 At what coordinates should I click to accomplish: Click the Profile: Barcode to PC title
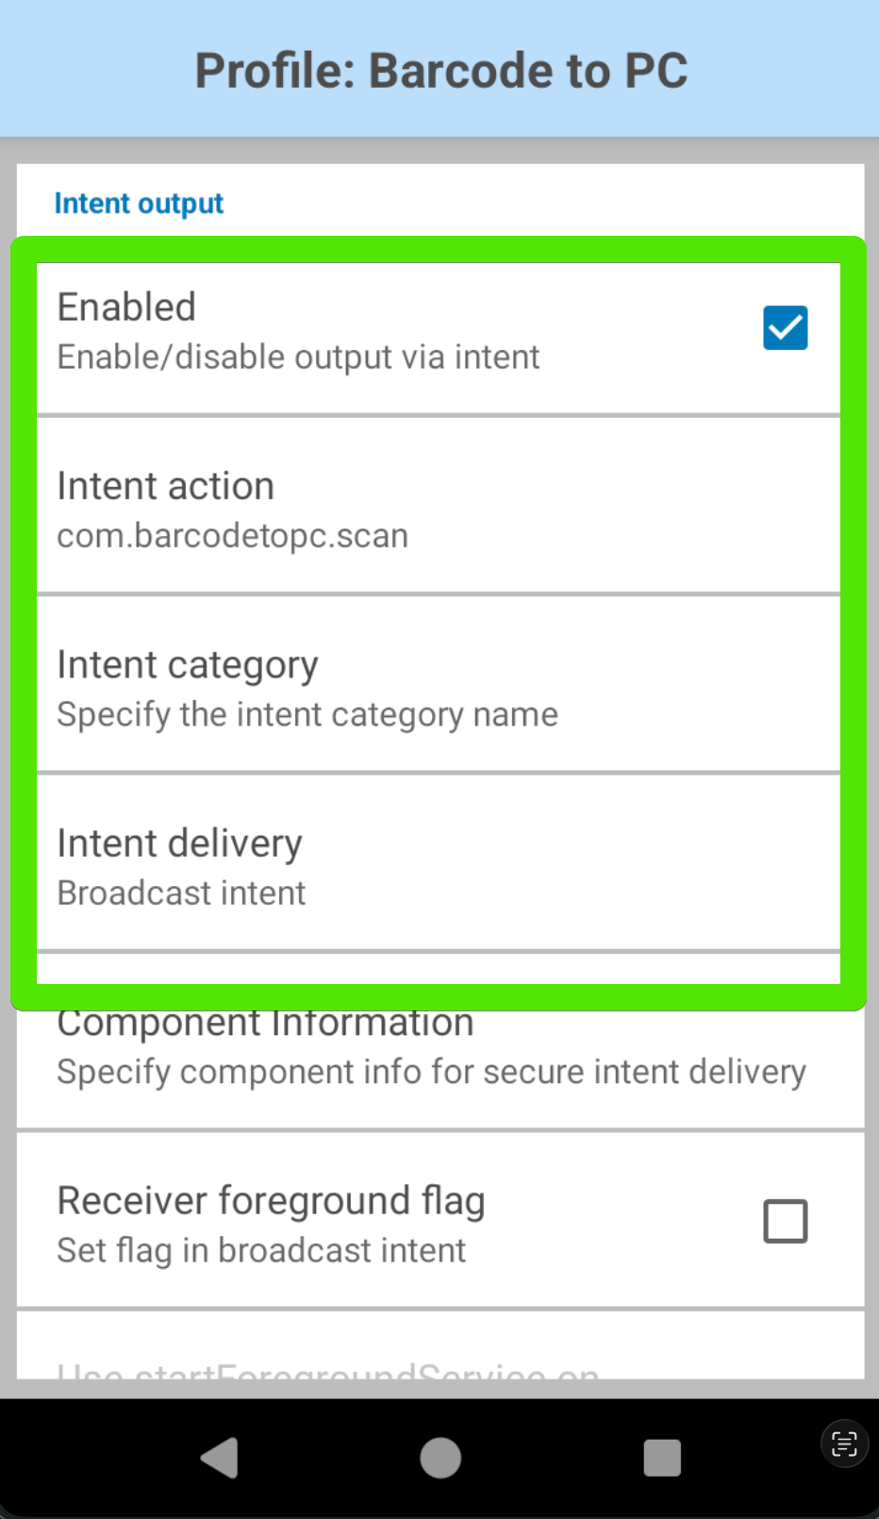coord(440,71)
